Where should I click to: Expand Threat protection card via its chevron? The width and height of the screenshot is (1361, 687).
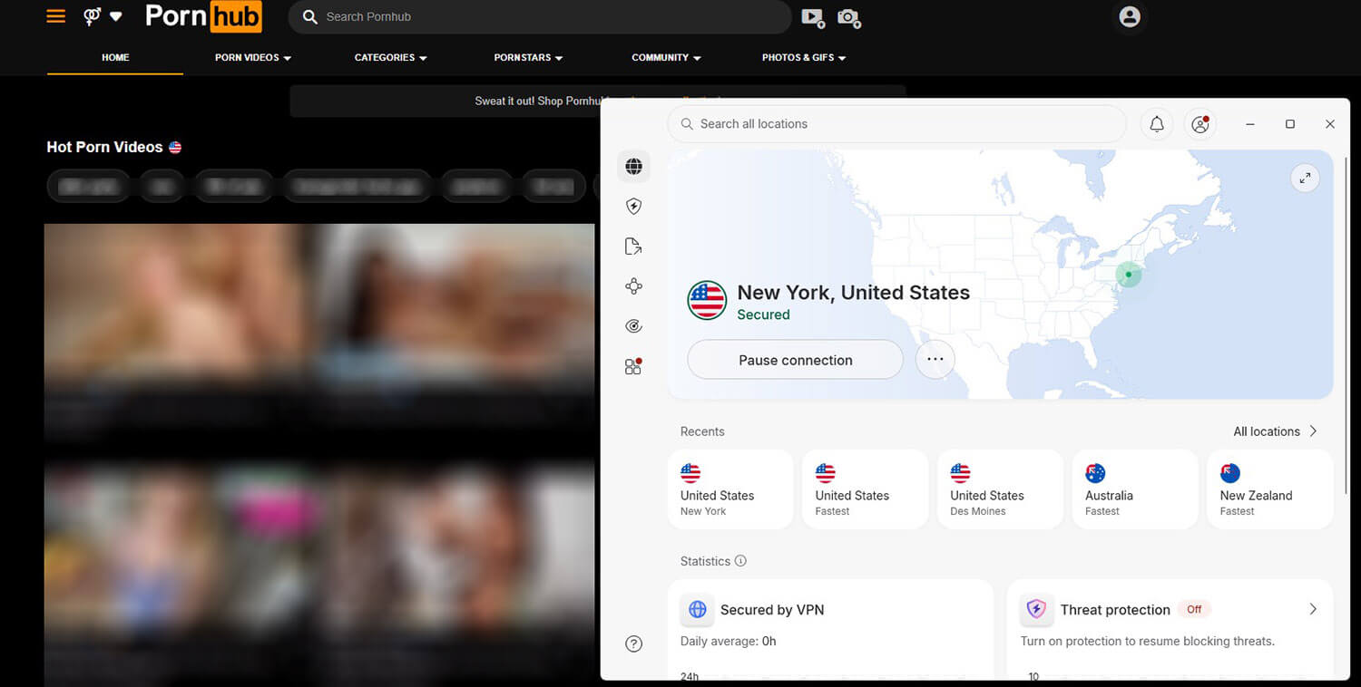(x=1313, y=610)
